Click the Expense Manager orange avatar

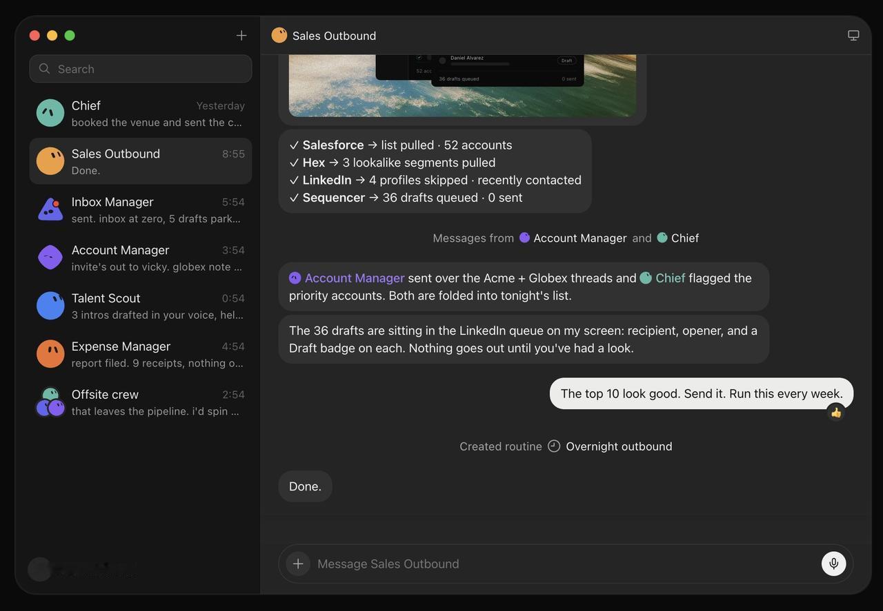point(50,354)
